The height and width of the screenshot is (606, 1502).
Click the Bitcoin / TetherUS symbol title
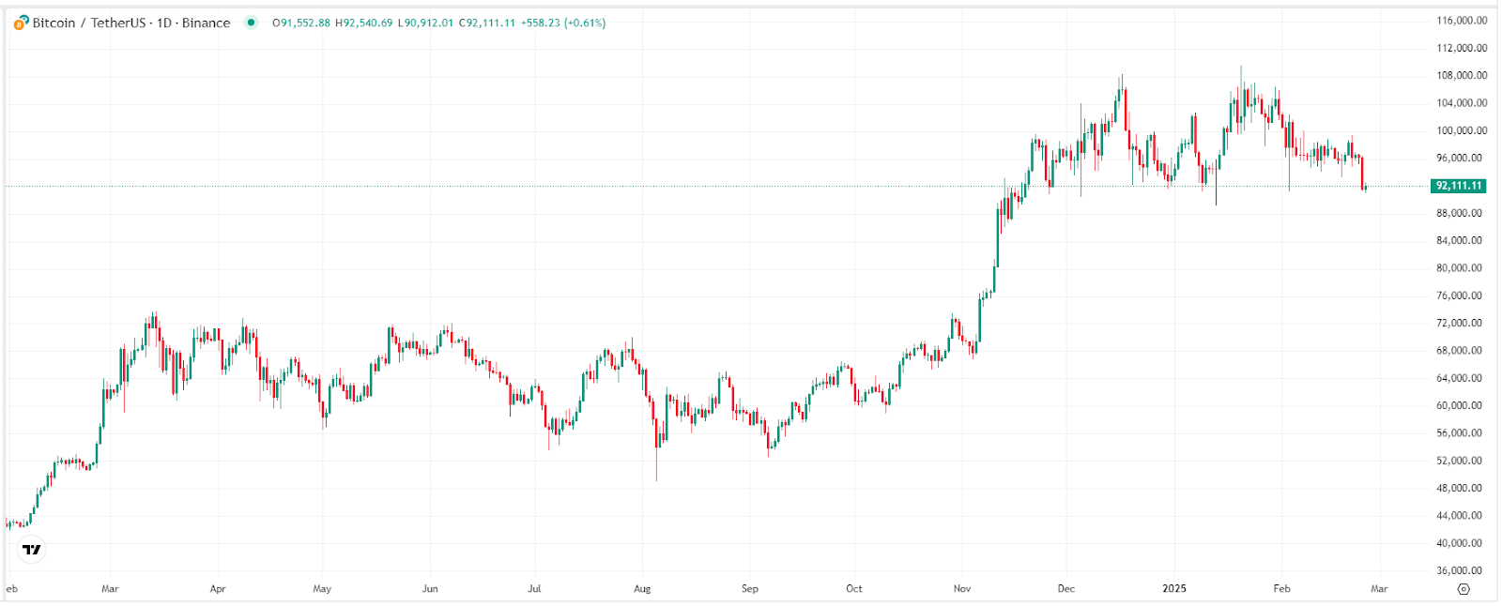(131, 23)
